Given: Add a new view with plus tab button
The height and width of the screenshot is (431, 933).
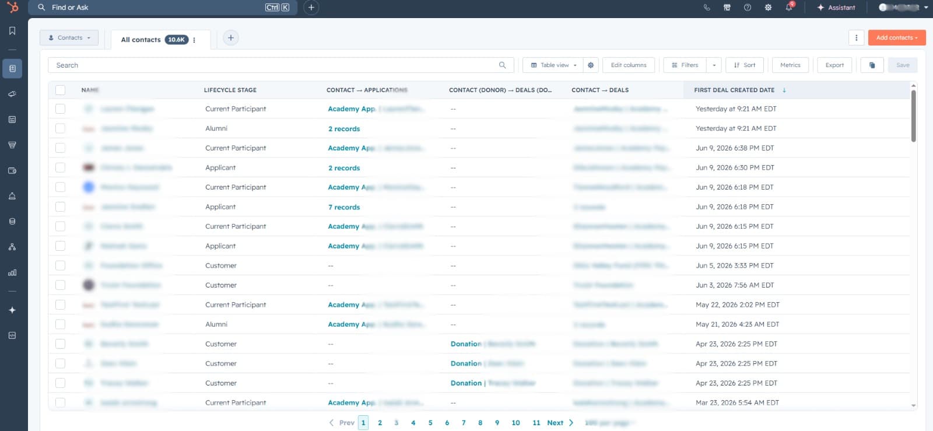Looking at the screenshot, I should tap(231, 38).
